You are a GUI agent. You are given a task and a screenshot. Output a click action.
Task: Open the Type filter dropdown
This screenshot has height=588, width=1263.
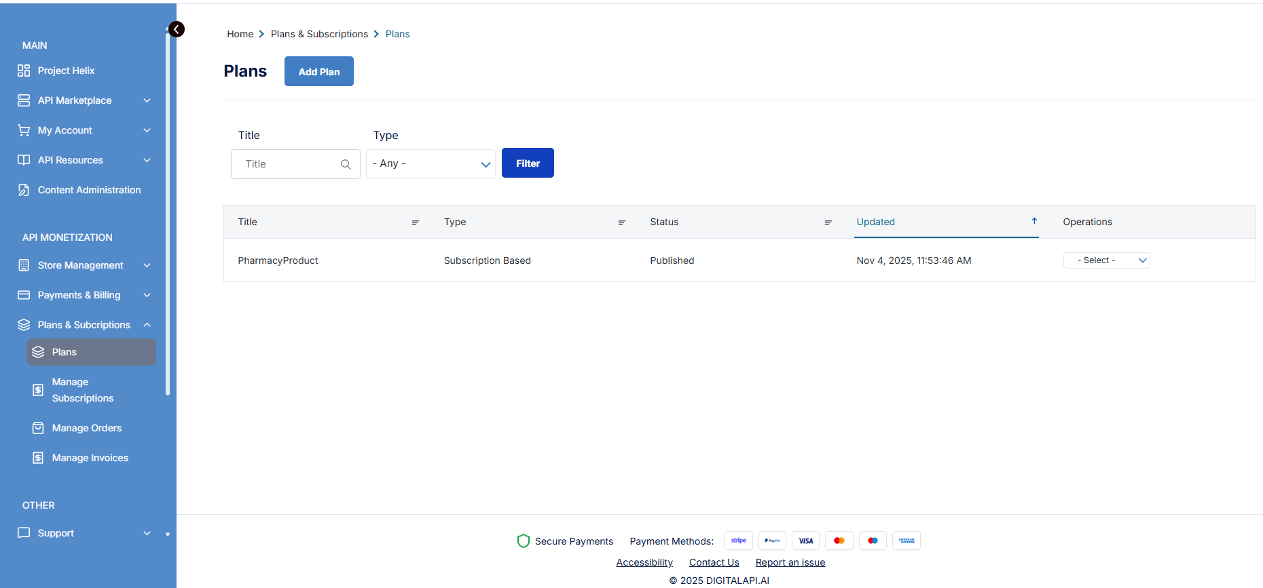[431, 164]
